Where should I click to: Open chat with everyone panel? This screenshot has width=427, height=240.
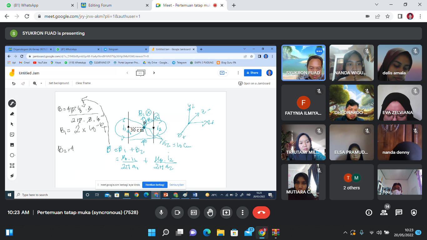pos(399,212)
